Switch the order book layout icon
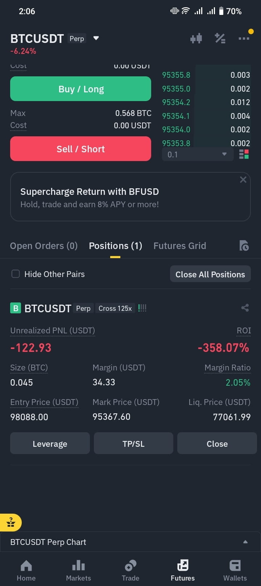Screen dimensions: 261x586 (x=244, y=154)
